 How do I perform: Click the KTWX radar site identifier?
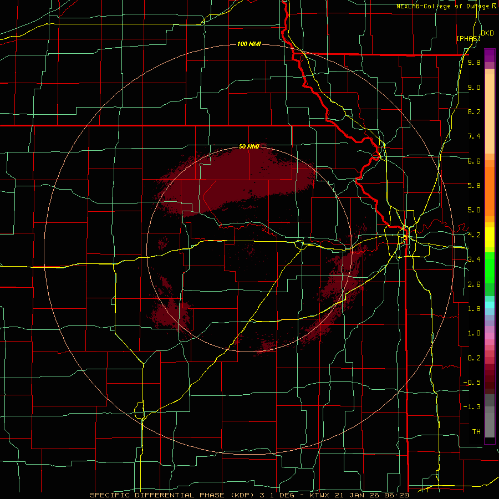(x=320, y=495)
